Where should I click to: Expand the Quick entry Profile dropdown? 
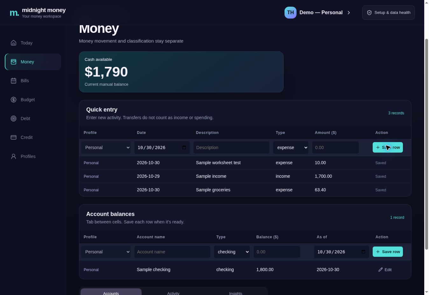[x=106, y=147]
